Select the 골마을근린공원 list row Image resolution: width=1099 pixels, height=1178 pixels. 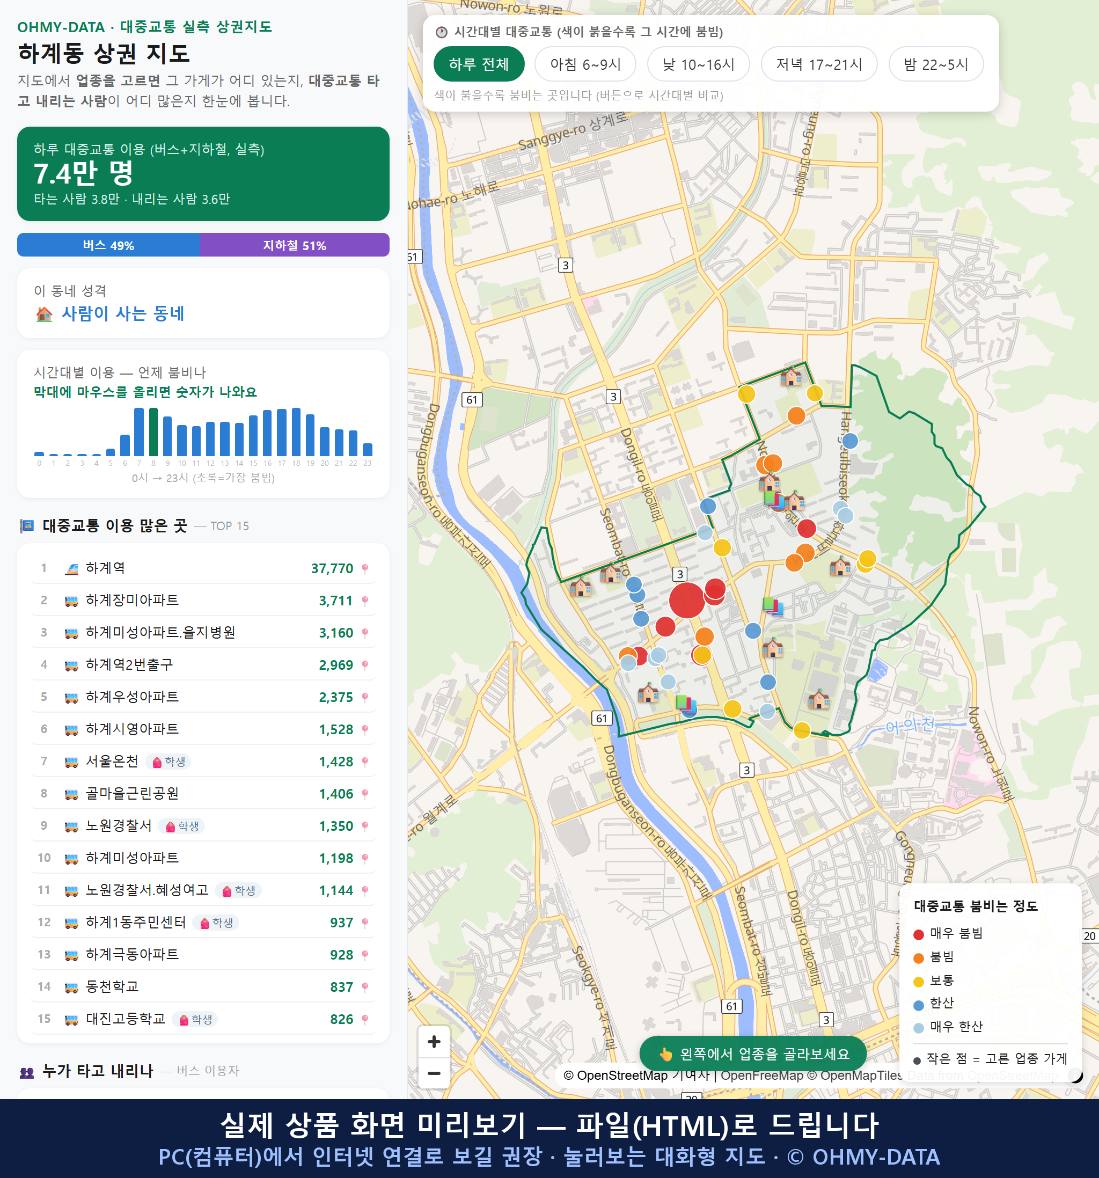point(203,793)
